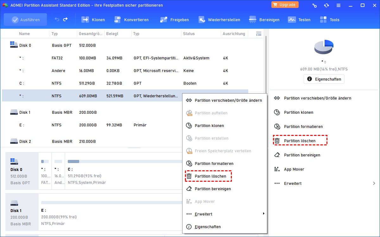Choose Partition klonen in context menu
The image size is (380, 237).
pyautogui.click(x=225, y=126)
